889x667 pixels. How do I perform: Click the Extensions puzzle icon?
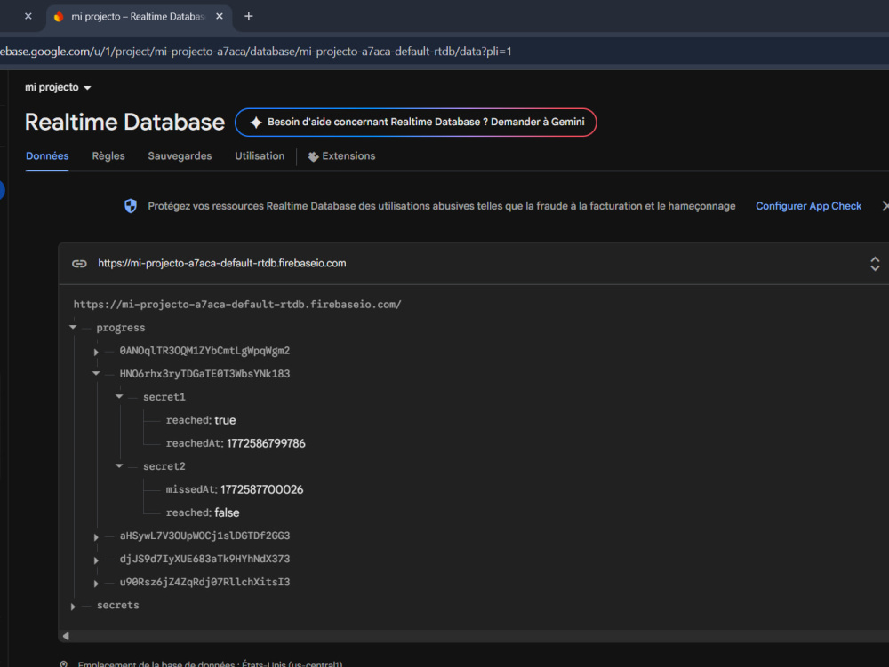click(x=313, y=156)
